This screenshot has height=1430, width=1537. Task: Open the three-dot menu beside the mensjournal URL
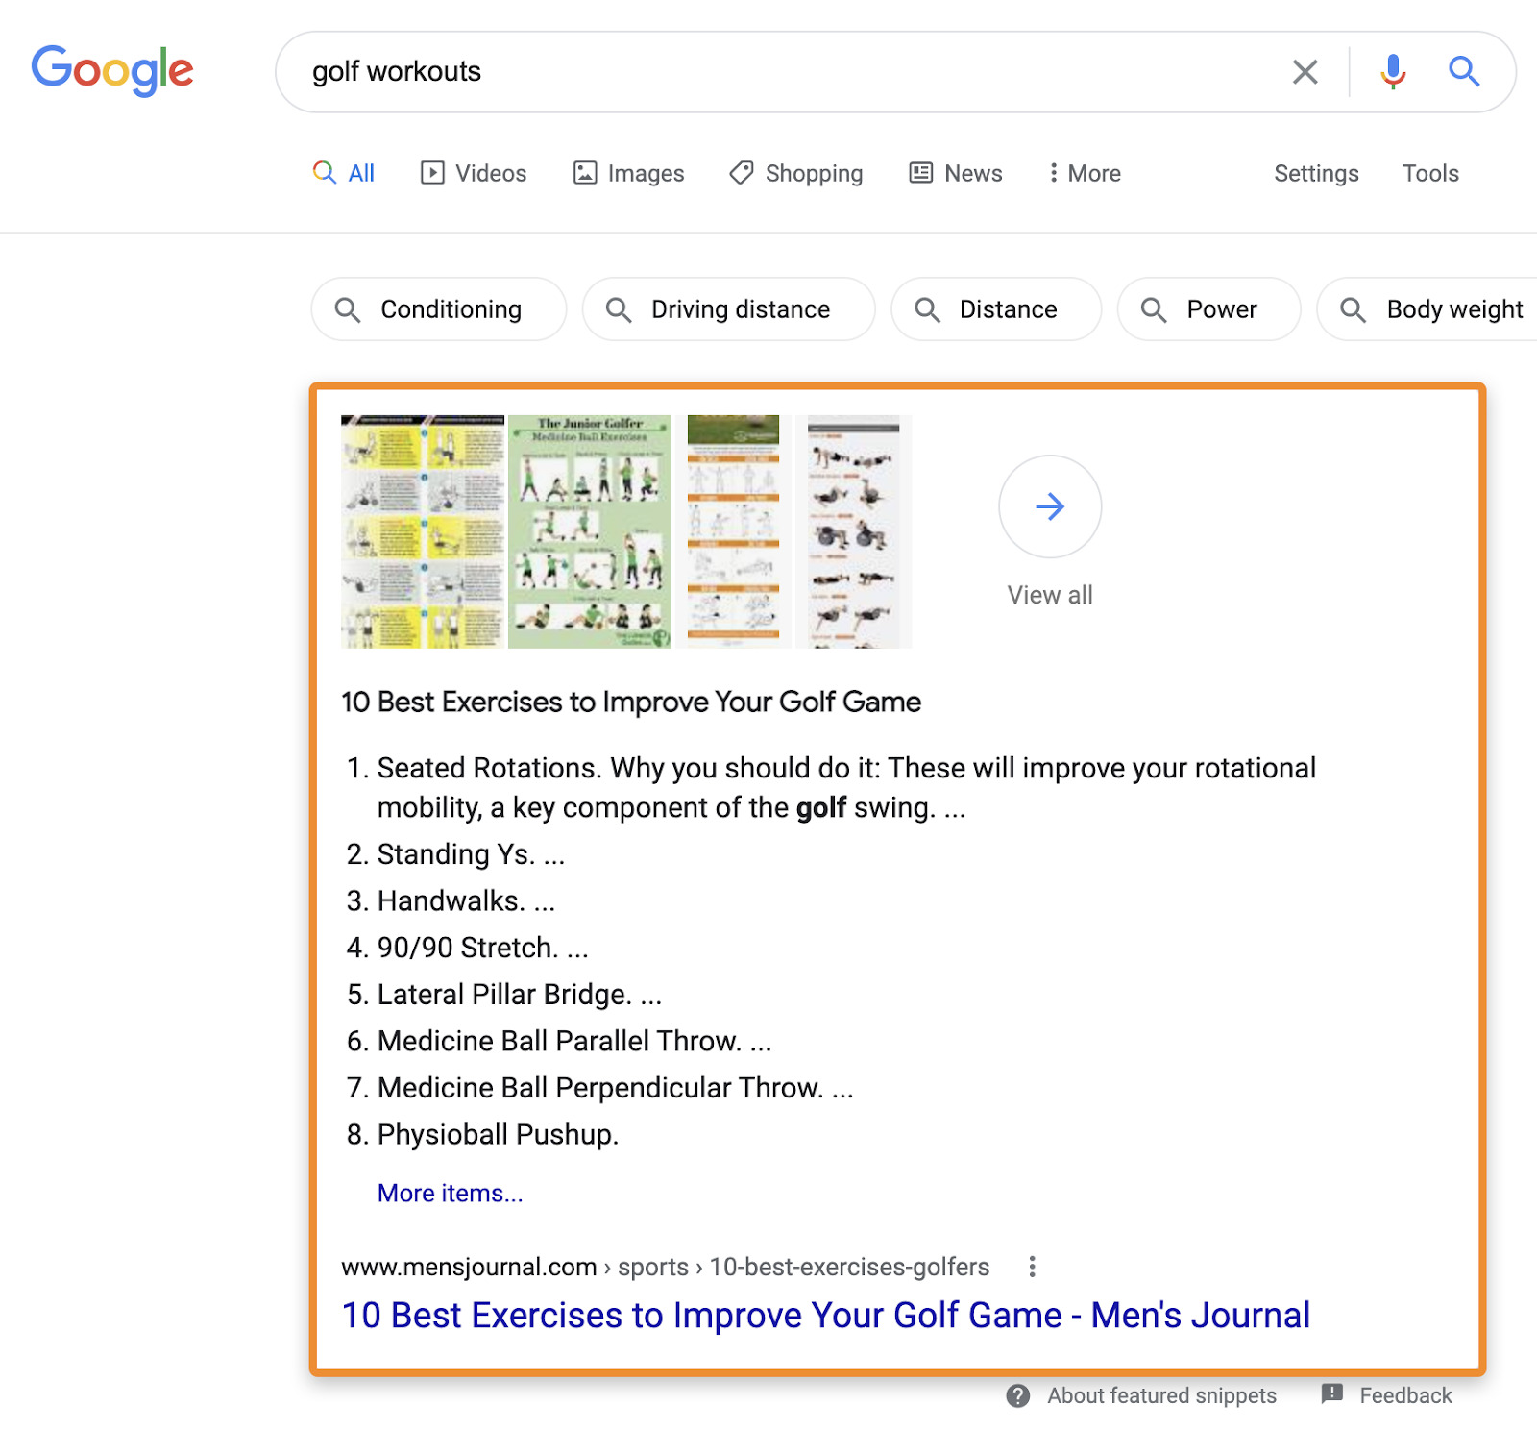[x=1032, y=1267]
